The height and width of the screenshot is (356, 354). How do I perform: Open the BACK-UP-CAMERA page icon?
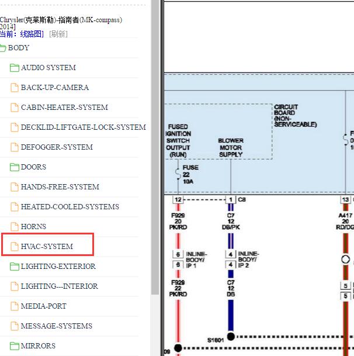click(15, 88)
